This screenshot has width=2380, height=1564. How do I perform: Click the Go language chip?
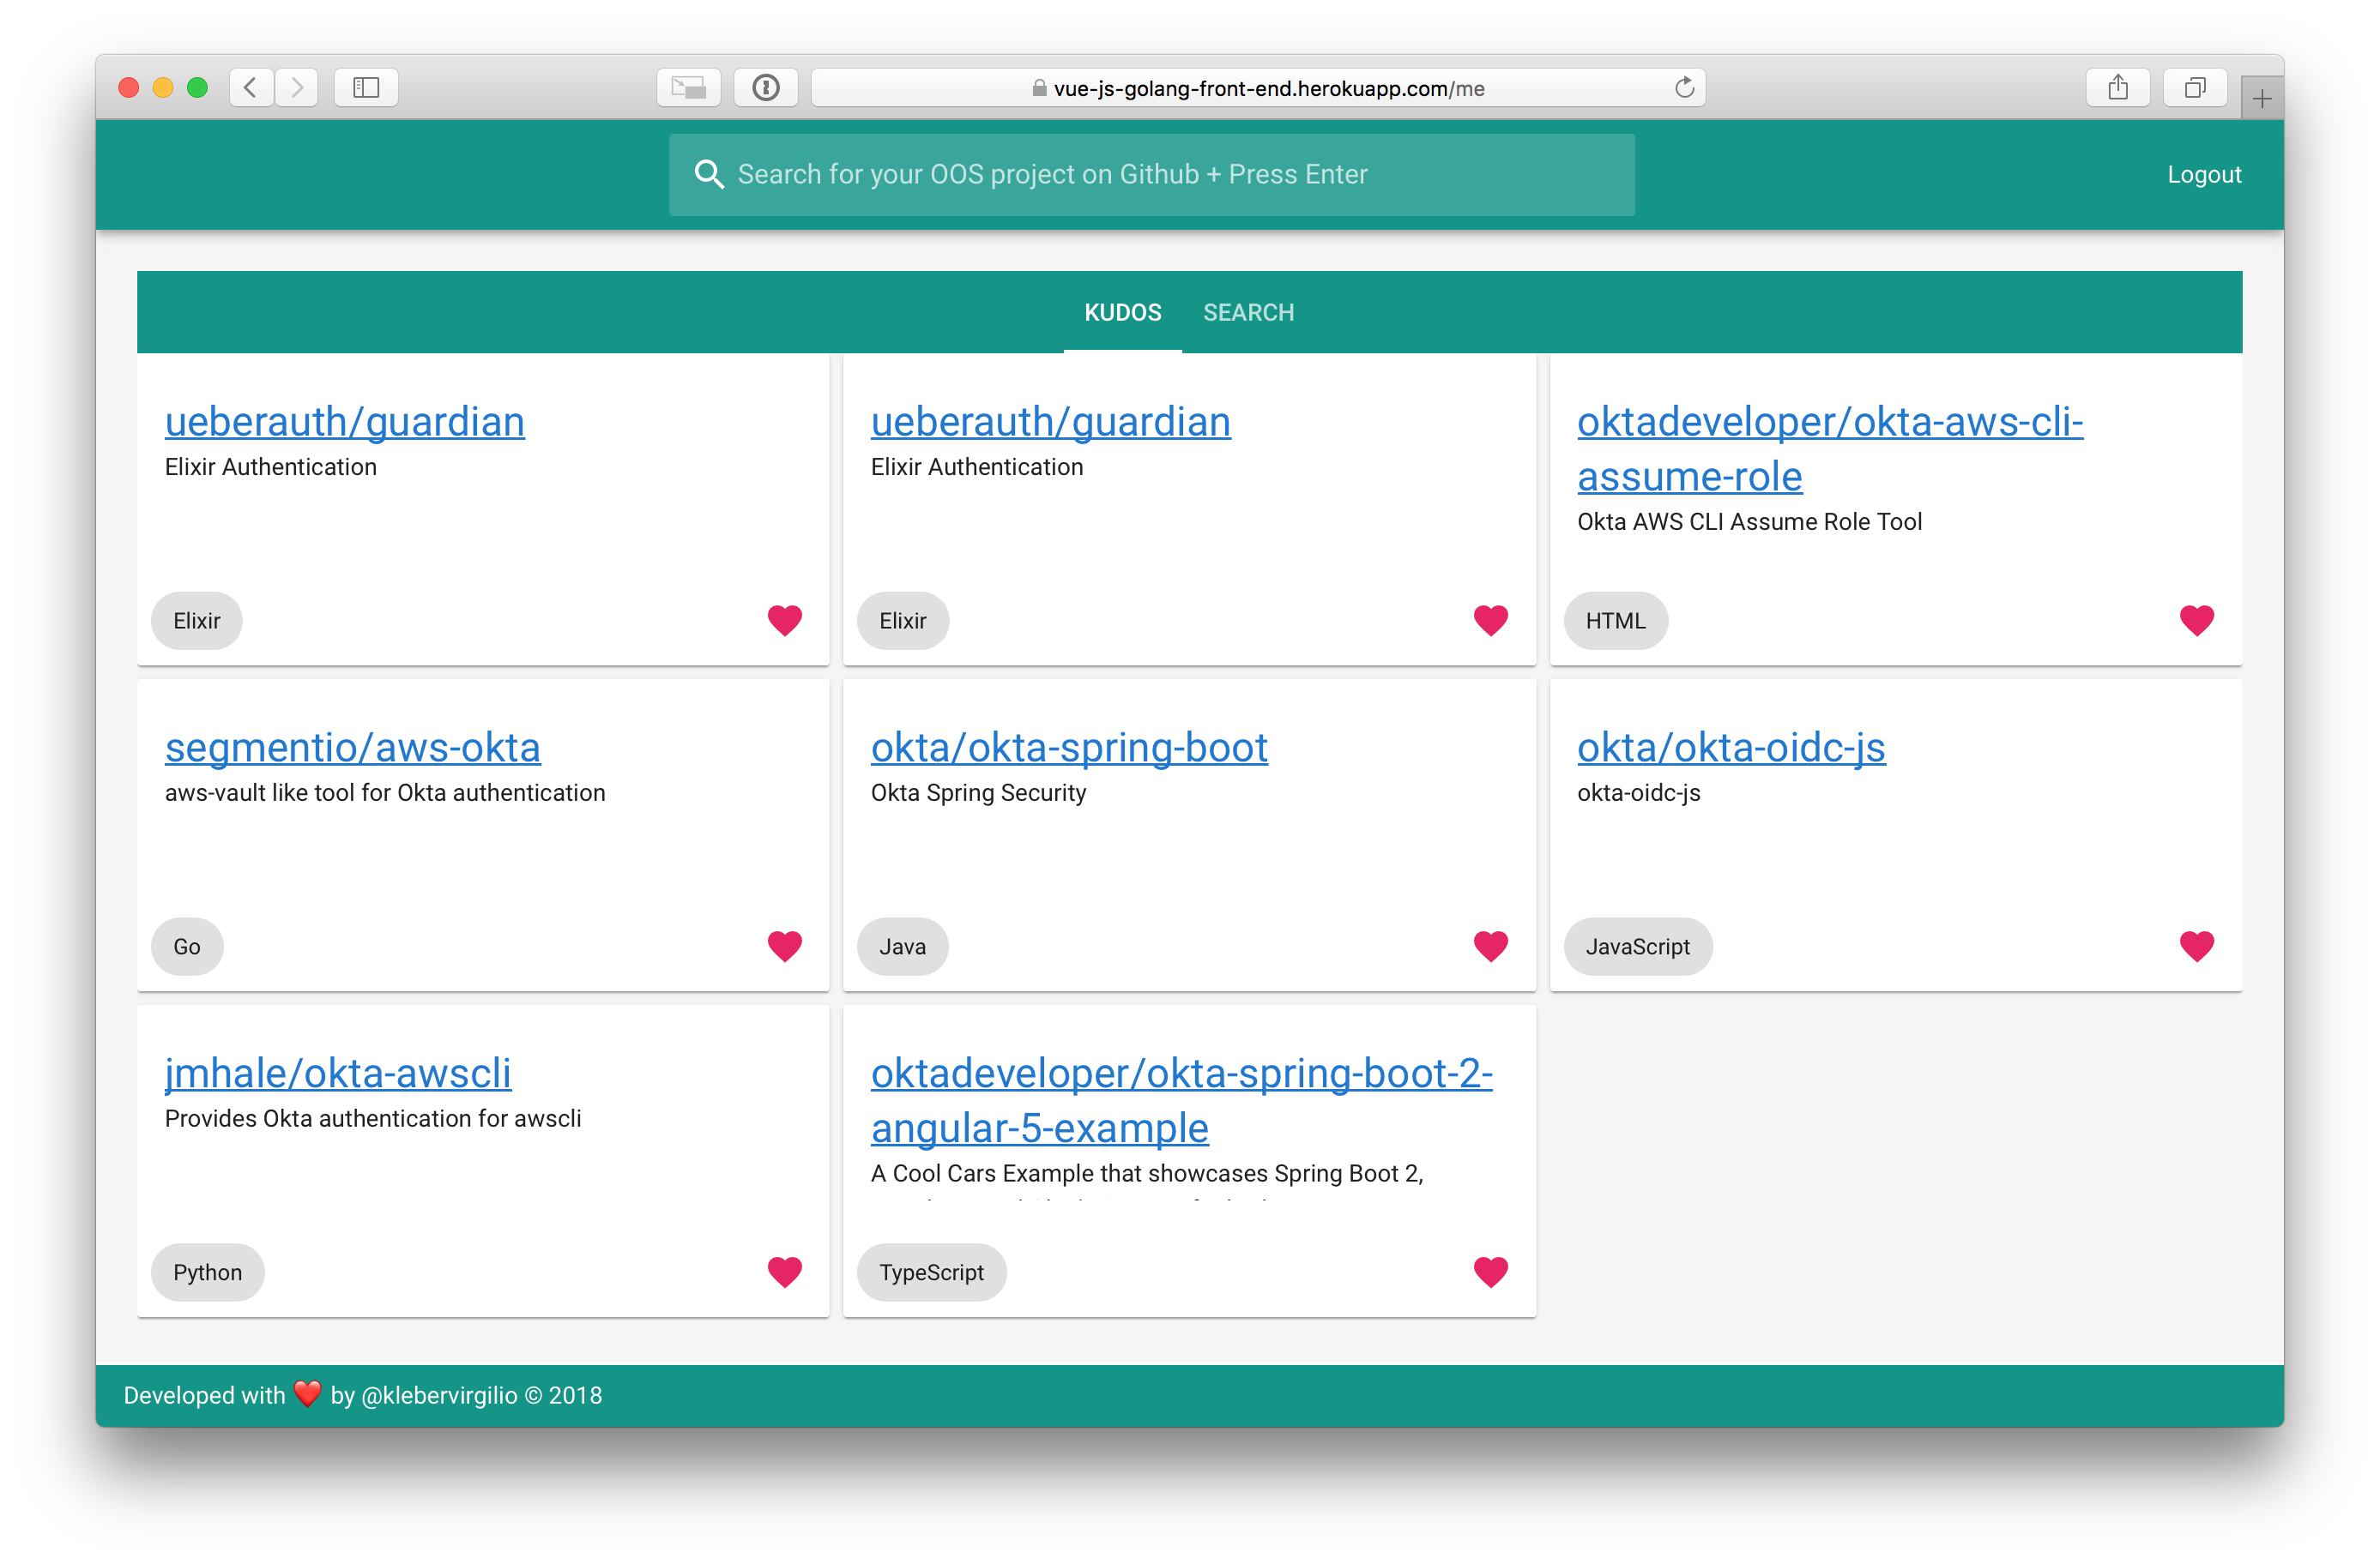coord(187,947)
